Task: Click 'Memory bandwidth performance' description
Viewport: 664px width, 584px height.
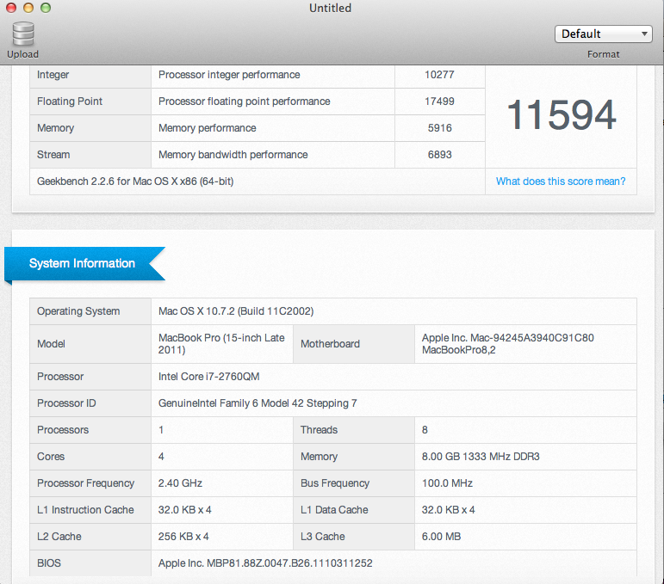Action: tap(233, 155)
